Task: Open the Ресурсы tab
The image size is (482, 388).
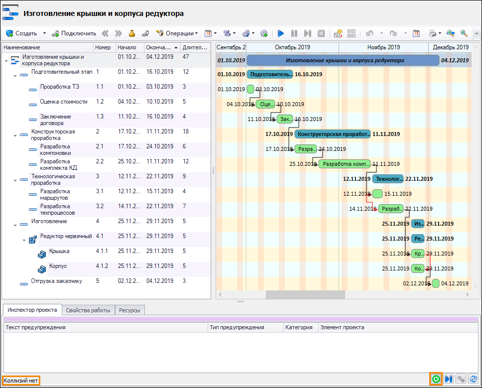Action: pos(130,310)
